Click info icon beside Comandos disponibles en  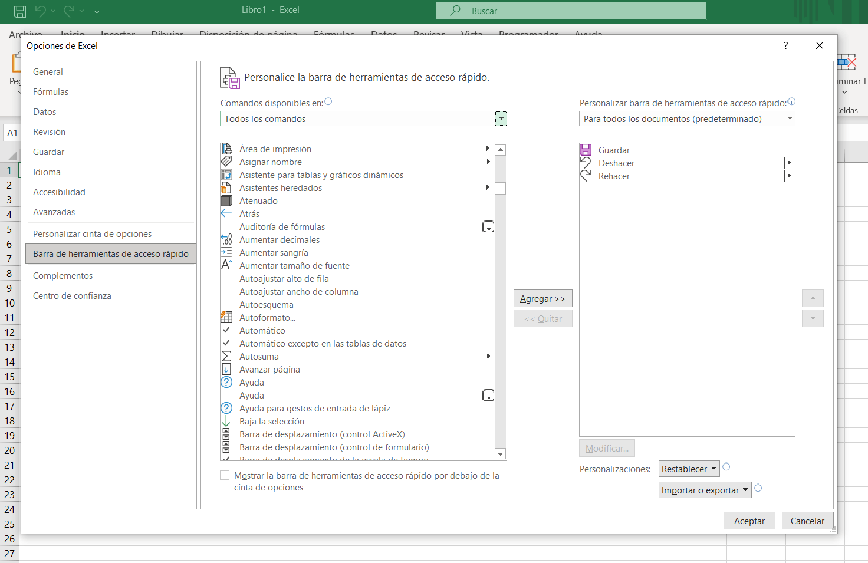coord(328,101)
